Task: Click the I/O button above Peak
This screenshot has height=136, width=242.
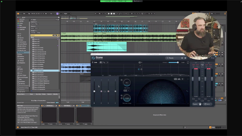Action: (202, 63)
